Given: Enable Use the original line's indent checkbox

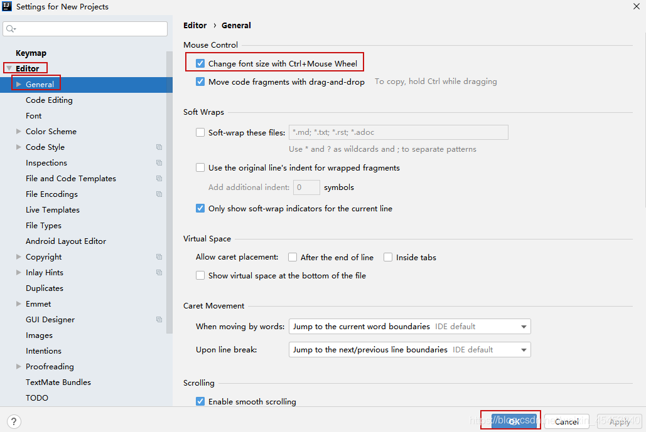Looking at the screenshot, I should click(x=200, y=167).
